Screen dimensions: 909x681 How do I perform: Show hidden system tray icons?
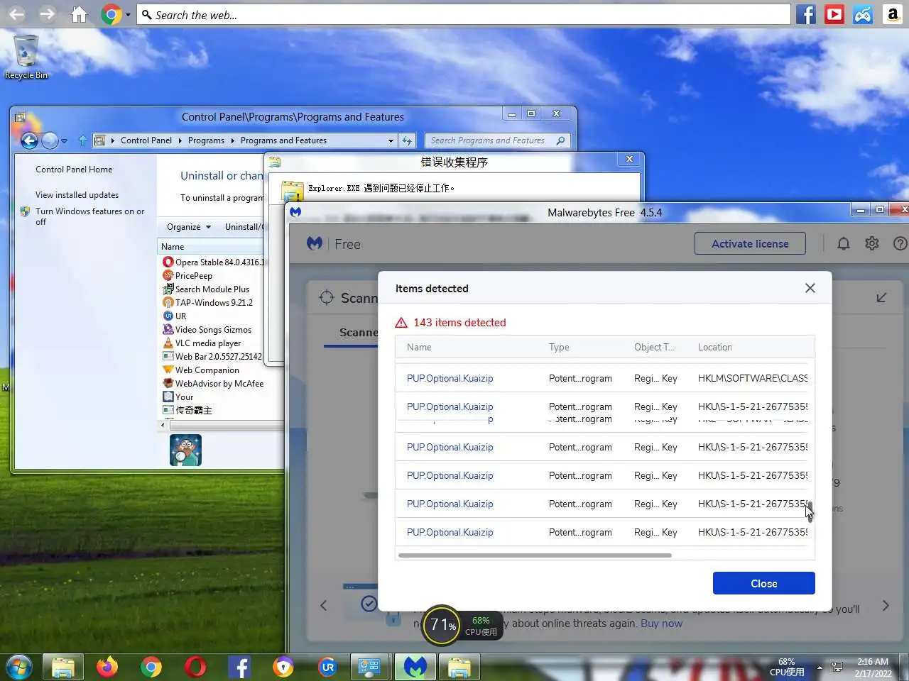(x=820, y=668)
